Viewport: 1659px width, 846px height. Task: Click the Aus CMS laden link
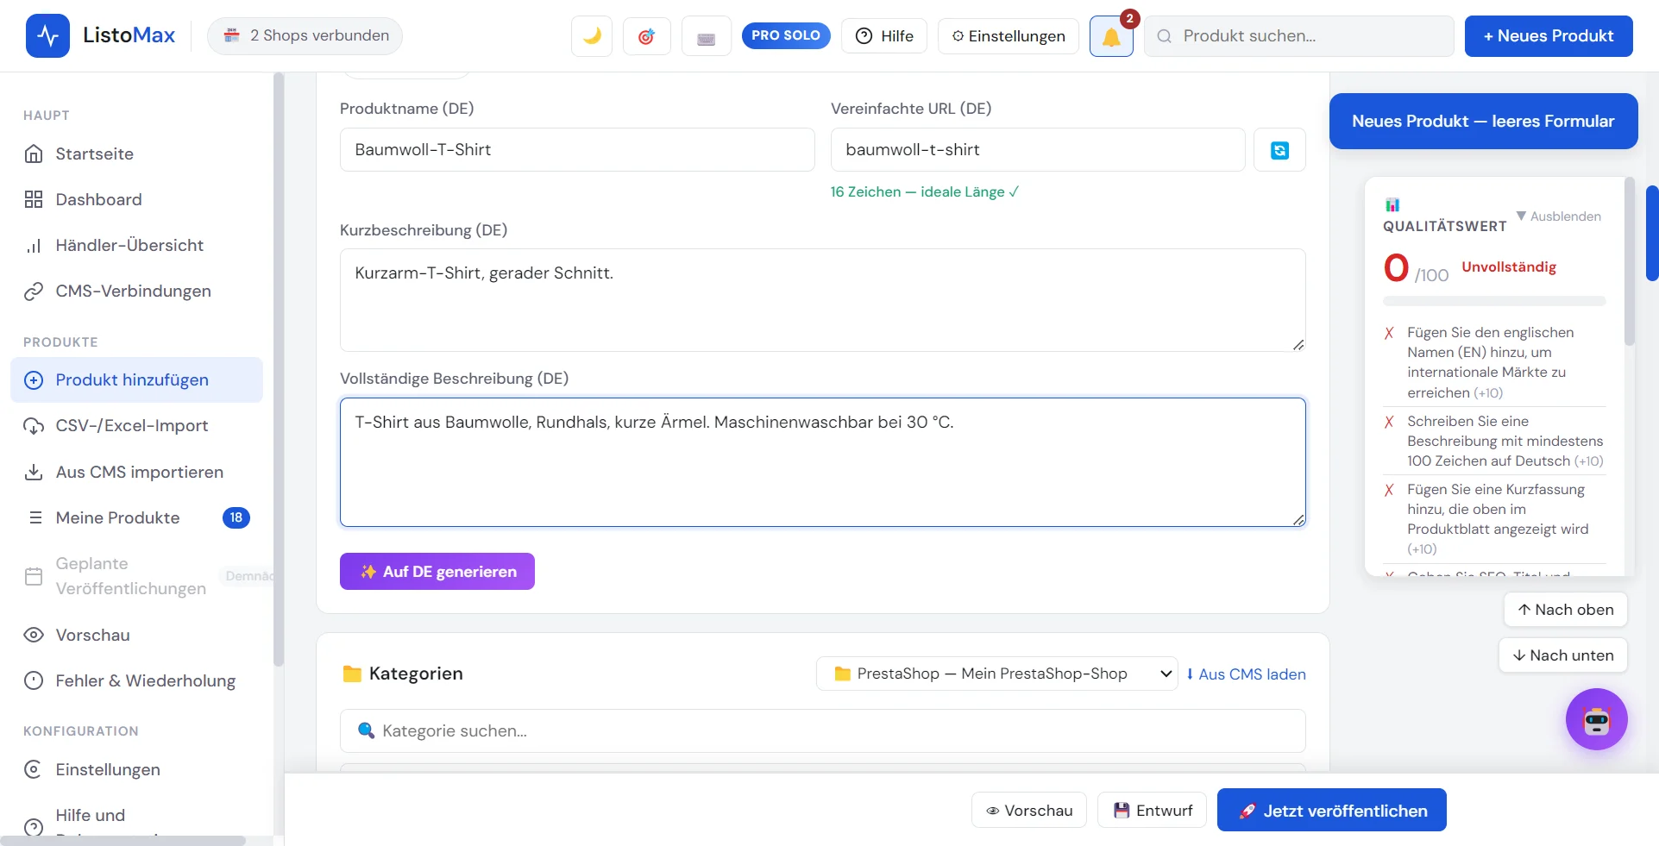(1246, 674)
